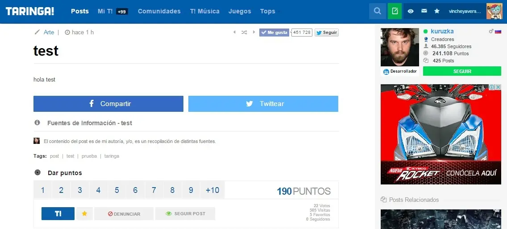
Task: Open Posts in top navigation
Action: [x=80, y=11]
